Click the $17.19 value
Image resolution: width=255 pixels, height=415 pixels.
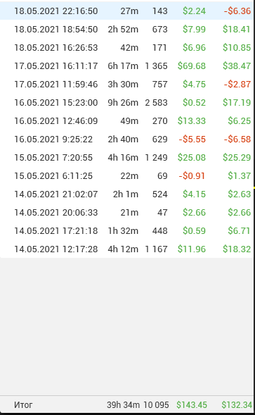coord(237,102)
